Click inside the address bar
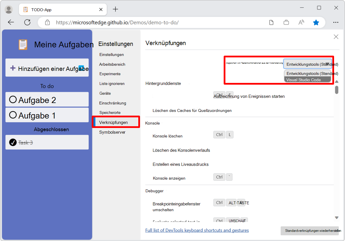The image size is (345, 241). click(x=158, y=22)
